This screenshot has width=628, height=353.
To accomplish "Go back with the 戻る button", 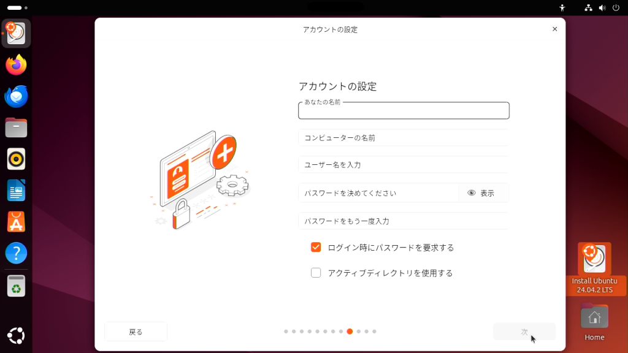I will tap(136, 332).
